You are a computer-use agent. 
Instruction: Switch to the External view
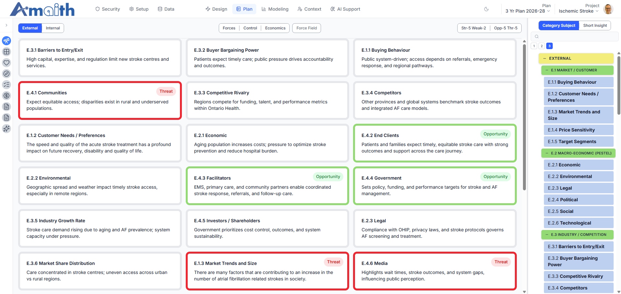coord(30,28)
